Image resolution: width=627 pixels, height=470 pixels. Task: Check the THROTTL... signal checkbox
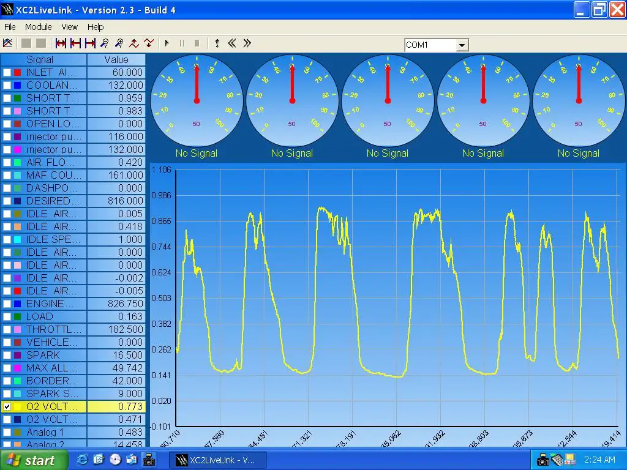7,329
